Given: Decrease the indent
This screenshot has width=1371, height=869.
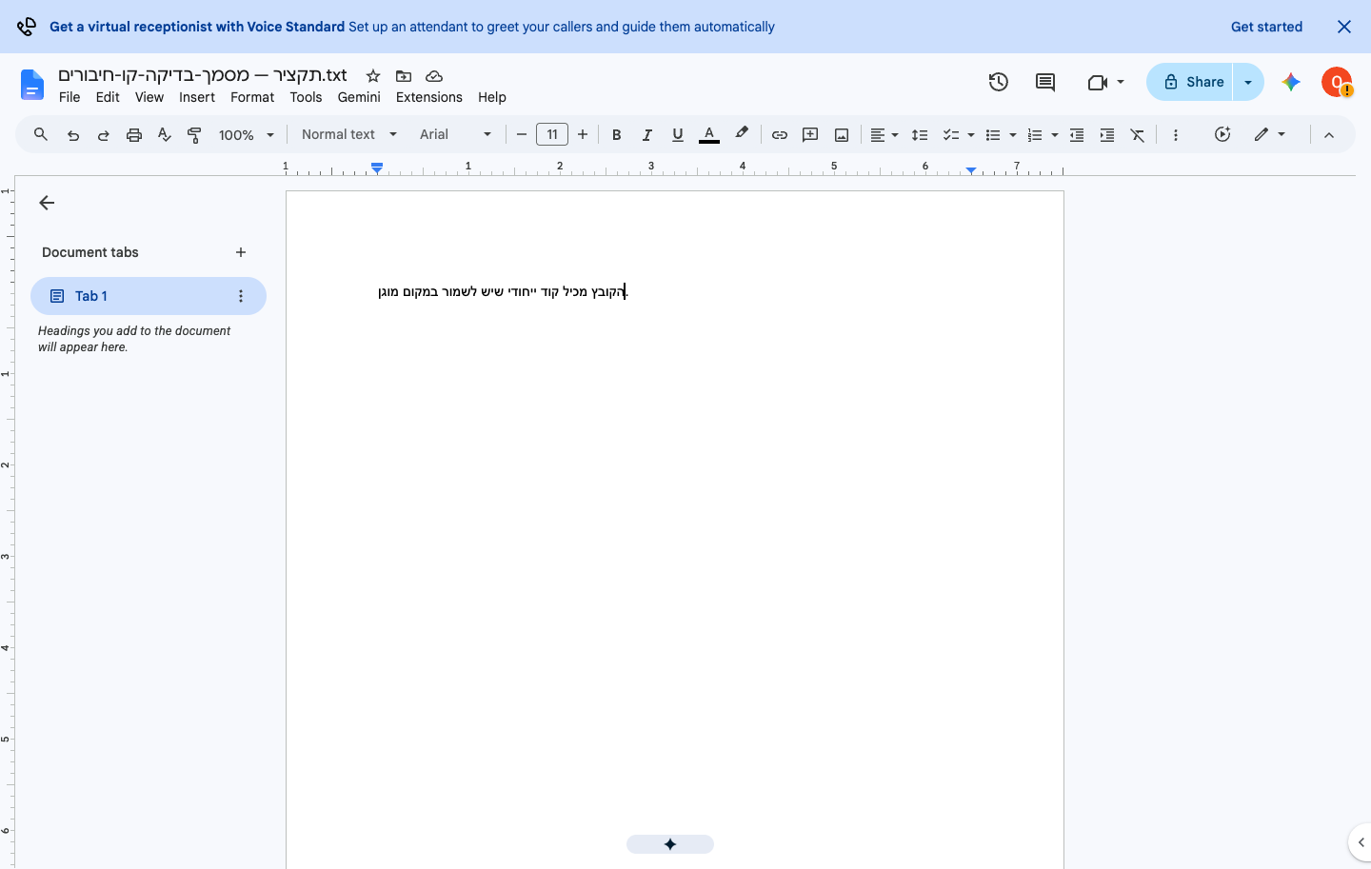Looking at the screenshot, I should 1077,135.
